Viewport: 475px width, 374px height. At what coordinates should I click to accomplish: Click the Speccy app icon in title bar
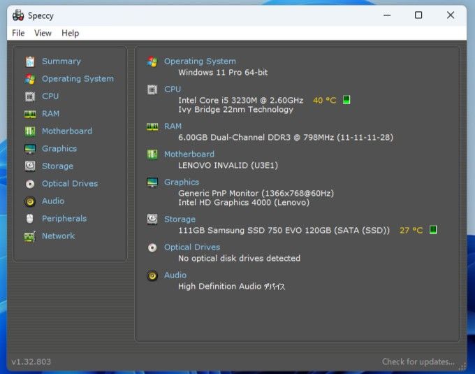tap(18, 15)
